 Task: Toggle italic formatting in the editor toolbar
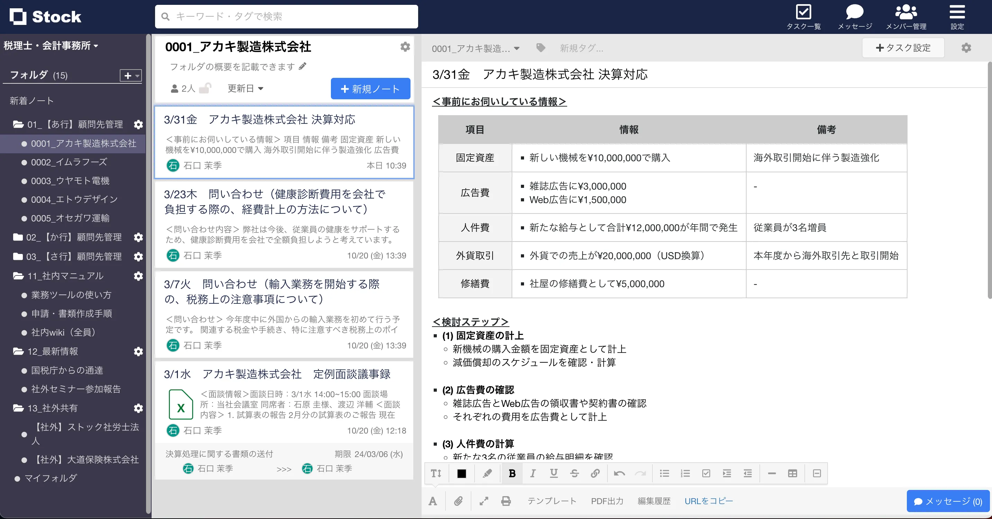point(533,474)
